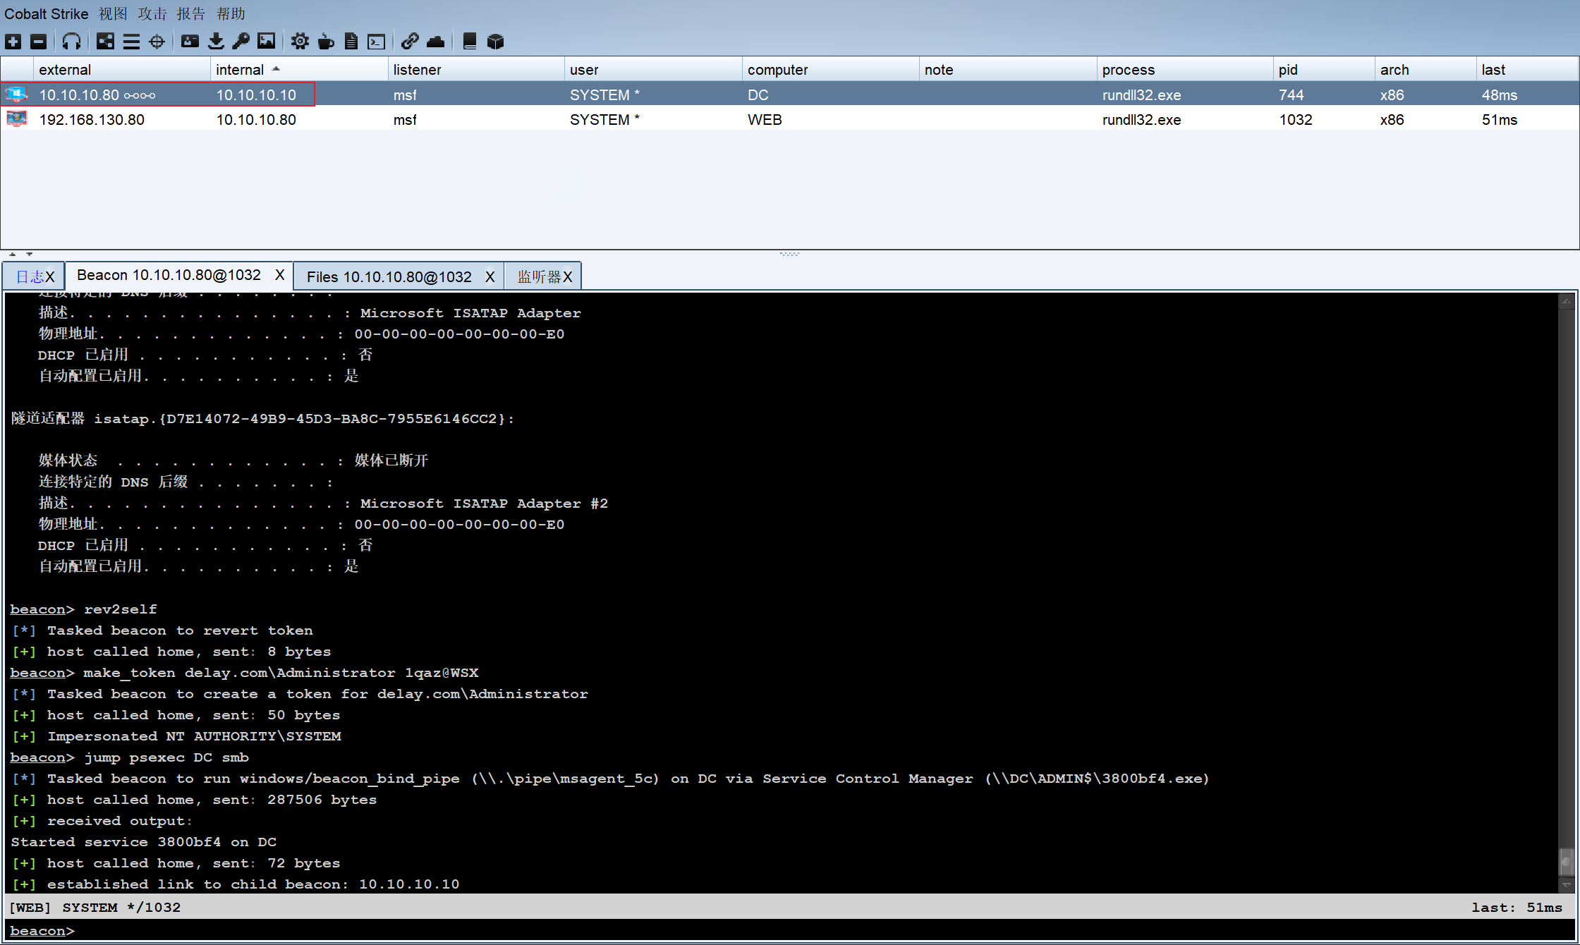Click the document Office macro icon
The height and width of the screenshot is (945, 1580).
click(351, 42)
